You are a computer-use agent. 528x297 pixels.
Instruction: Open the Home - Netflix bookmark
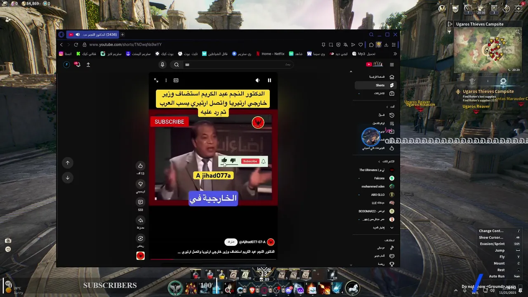[270, 54]
